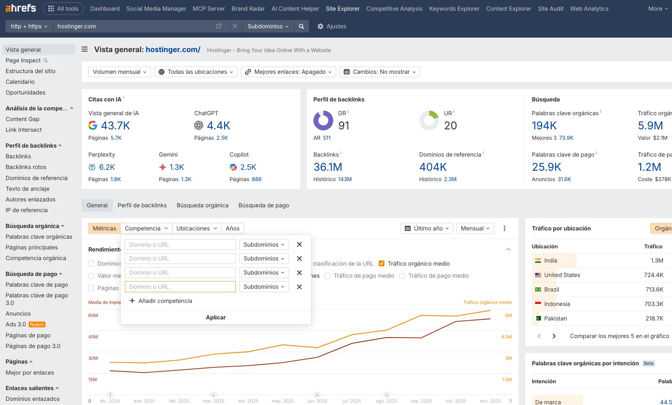Open the http + https protocol selector
Image resolution: width=672 pixels, height=405 pixels.
(29, 26)
